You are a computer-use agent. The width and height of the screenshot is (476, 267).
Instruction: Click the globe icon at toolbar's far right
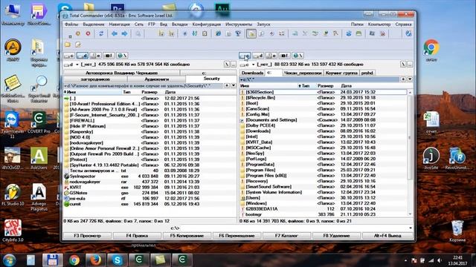click(408, 33)
